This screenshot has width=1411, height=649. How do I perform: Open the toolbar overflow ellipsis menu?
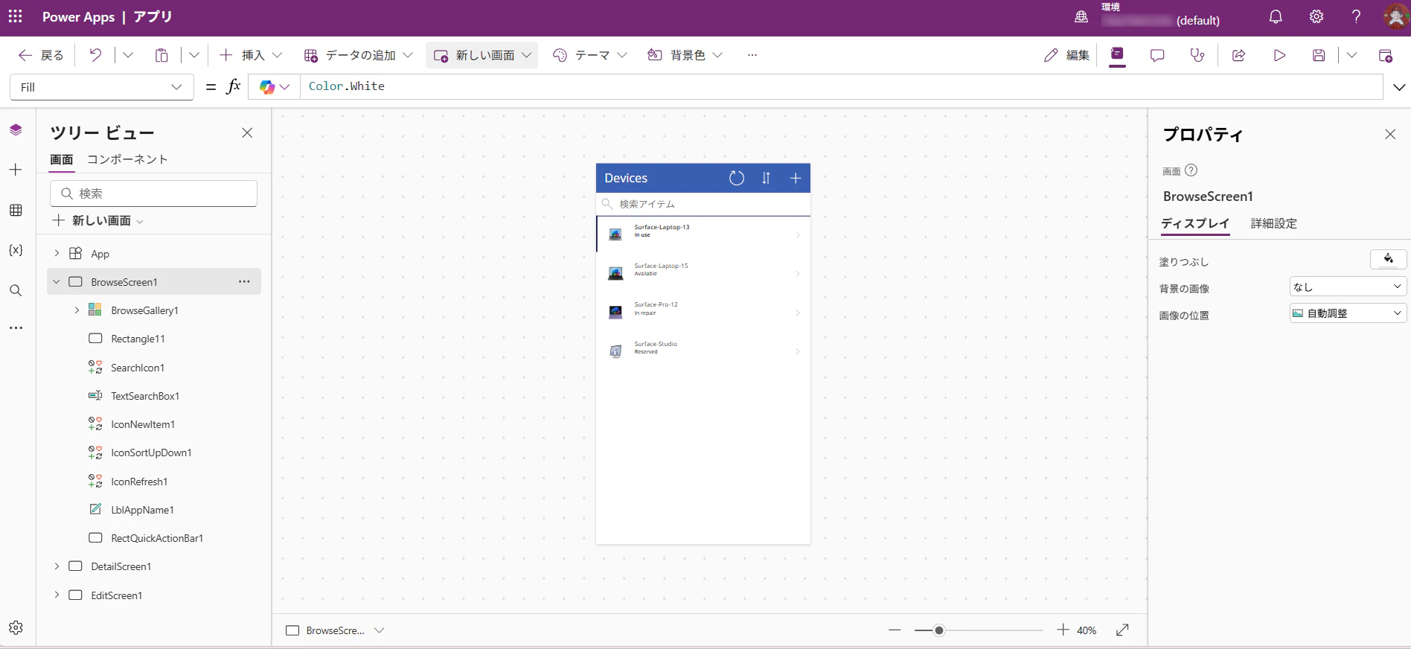(752, 55)
